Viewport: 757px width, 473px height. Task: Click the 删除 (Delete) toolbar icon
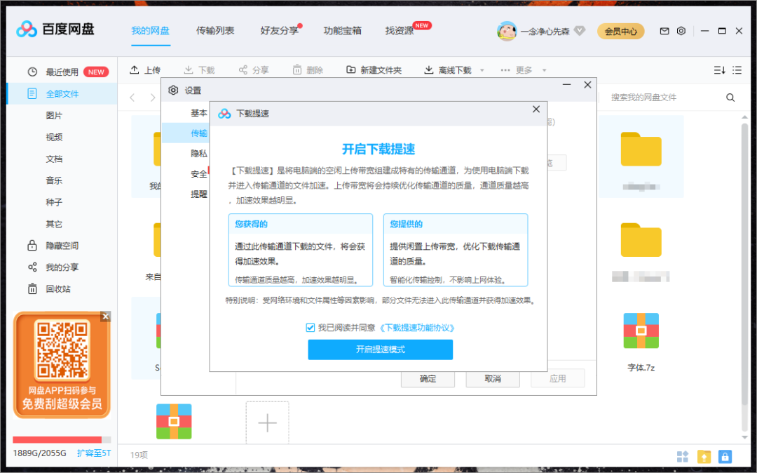point(307,69)
